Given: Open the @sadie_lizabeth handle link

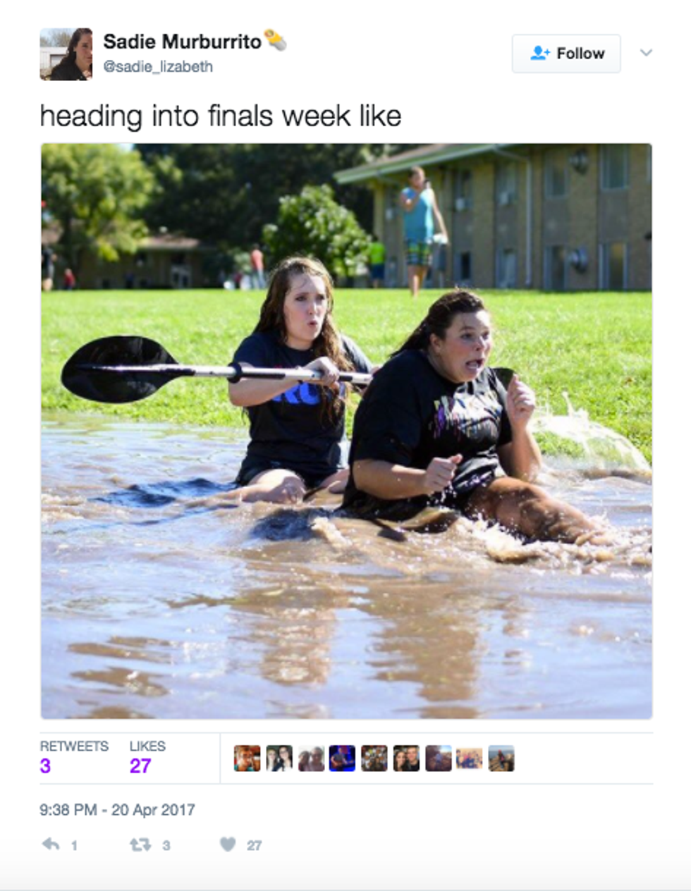Looking at the screenshot, I should point(158,66).
